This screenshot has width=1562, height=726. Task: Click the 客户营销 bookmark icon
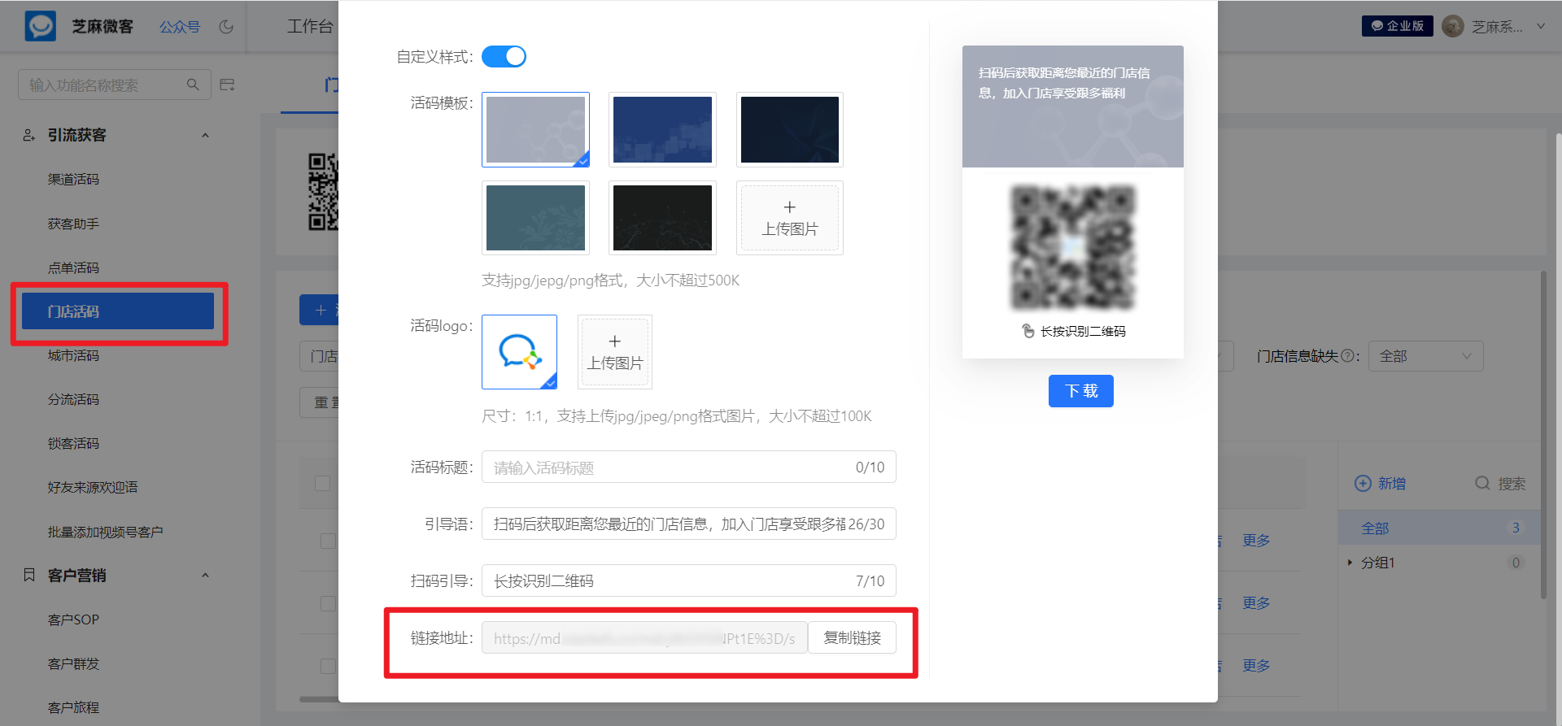[x=29, y=575]
